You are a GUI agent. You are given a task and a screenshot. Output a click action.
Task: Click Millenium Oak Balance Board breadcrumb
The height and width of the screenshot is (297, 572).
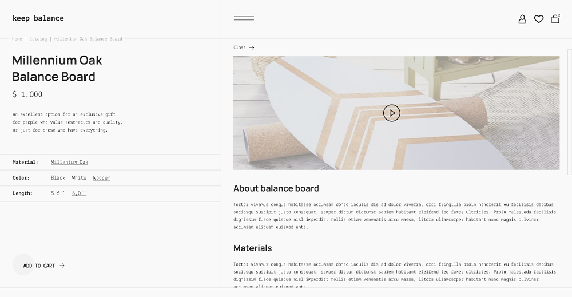click(88, 39)
